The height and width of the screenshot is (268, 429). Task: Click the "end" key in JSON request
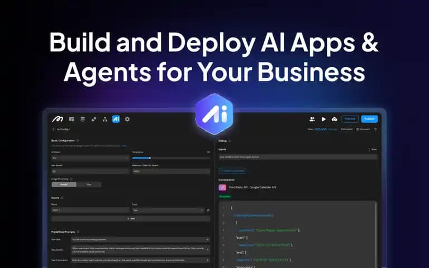click(x=240, y=252)
